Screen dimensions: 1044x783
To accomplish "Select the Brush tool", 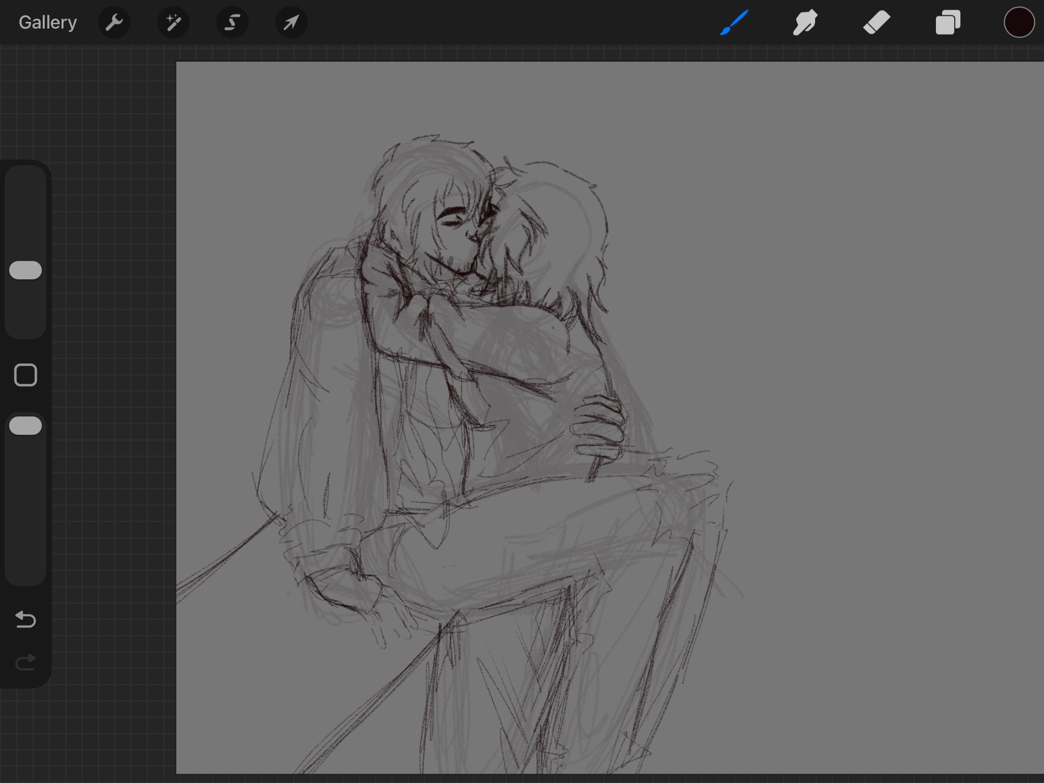I will (734, 22).
